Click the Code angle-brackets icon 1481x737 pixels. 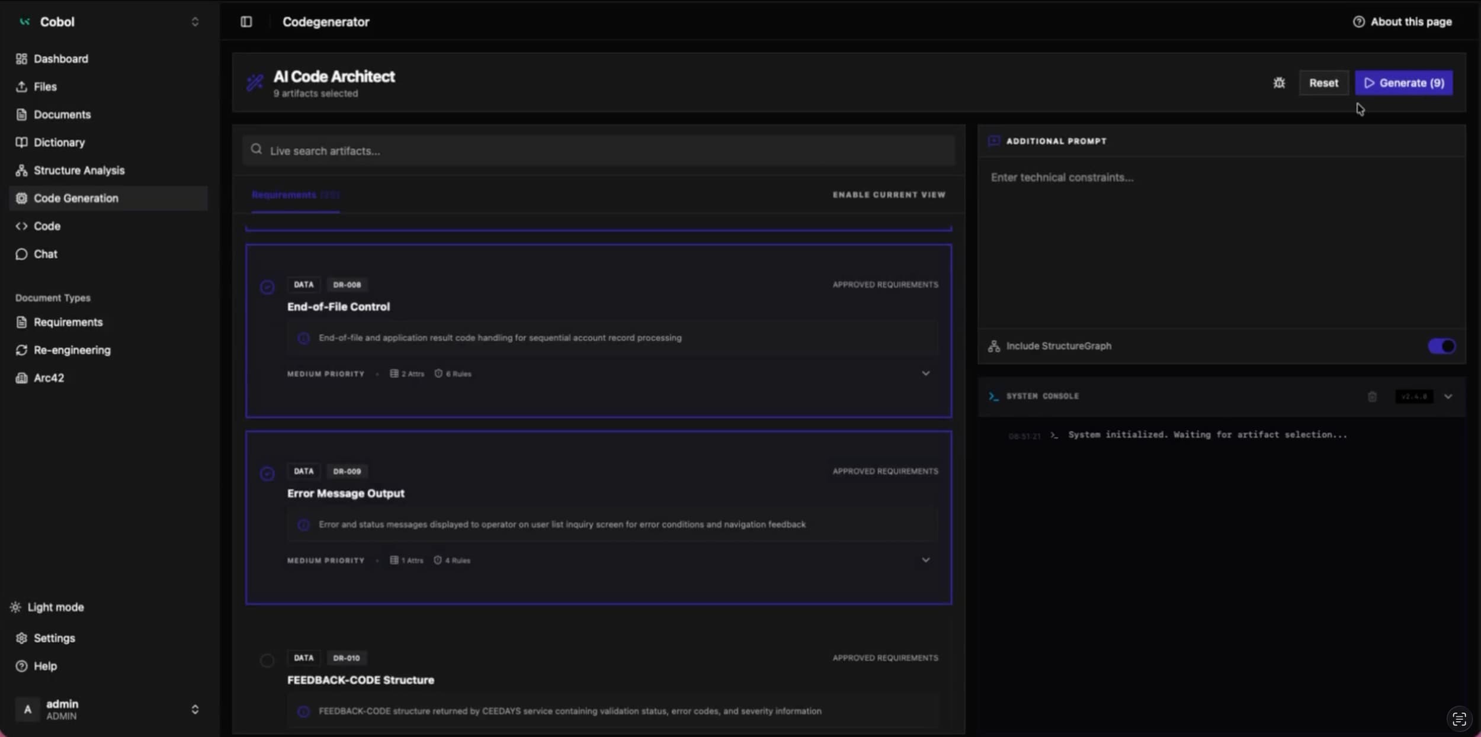pyautogui.click(x=21, y=226)
